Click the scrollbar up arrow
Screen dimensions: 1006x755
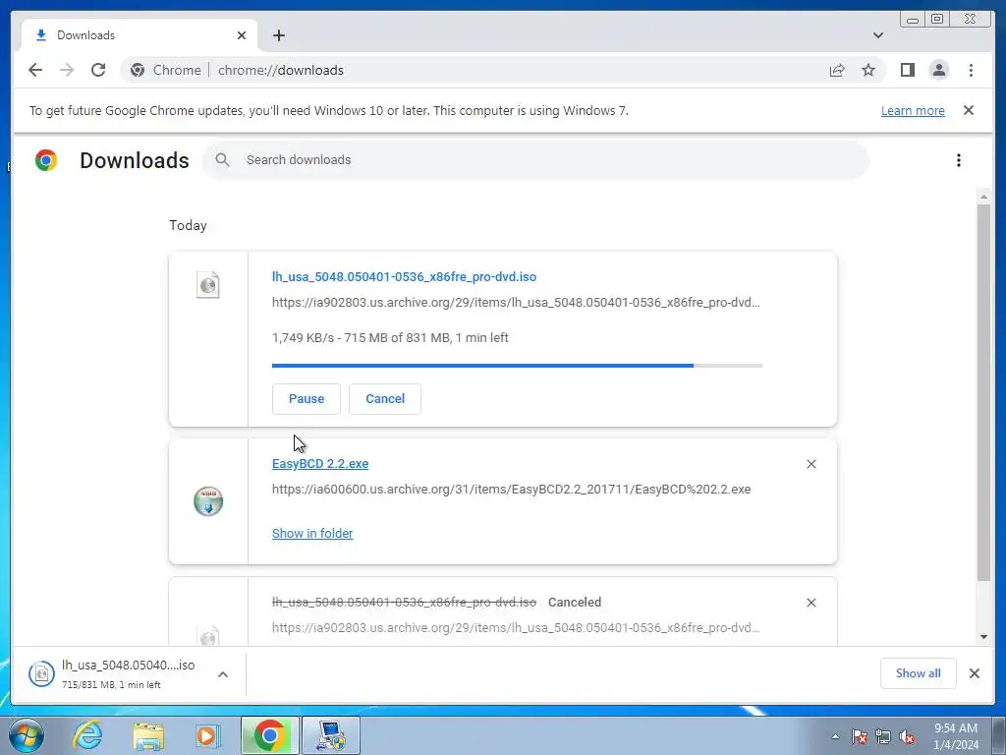983,197
